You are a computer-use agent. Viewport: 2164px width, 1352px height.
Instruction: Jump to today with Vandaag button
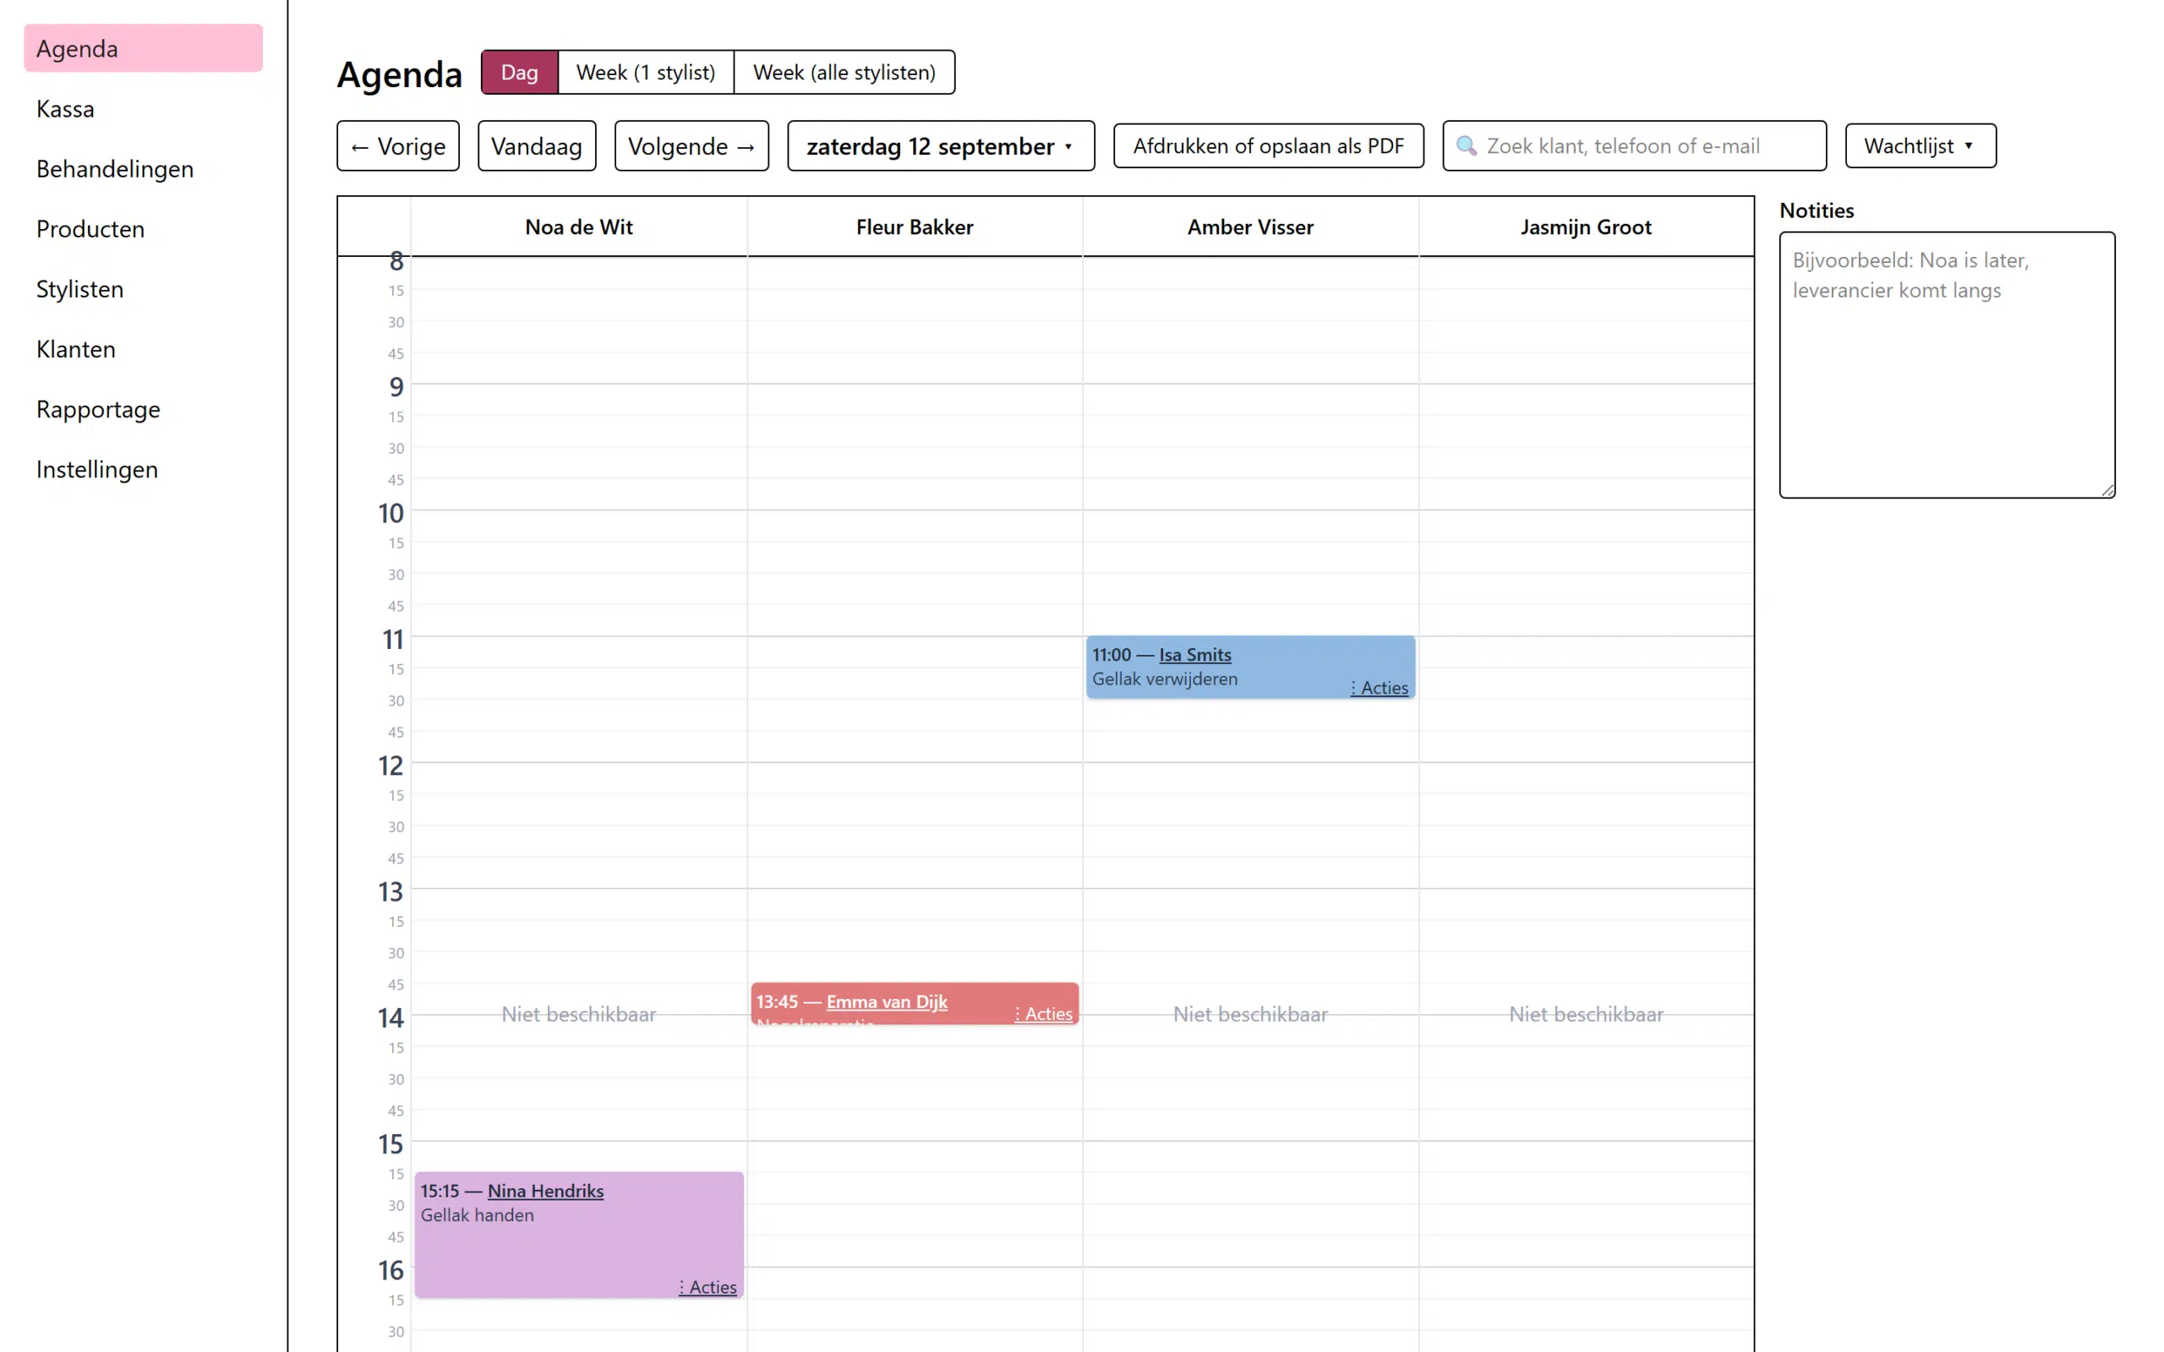(537, 145)
